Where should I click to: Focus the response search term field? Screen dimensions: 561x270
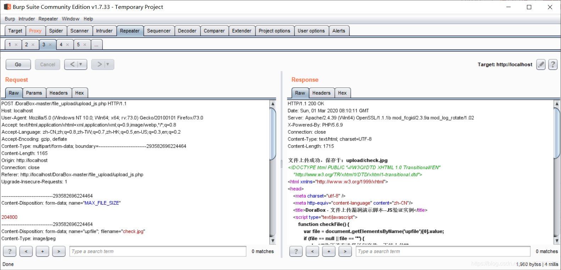(x=443, y=251)
